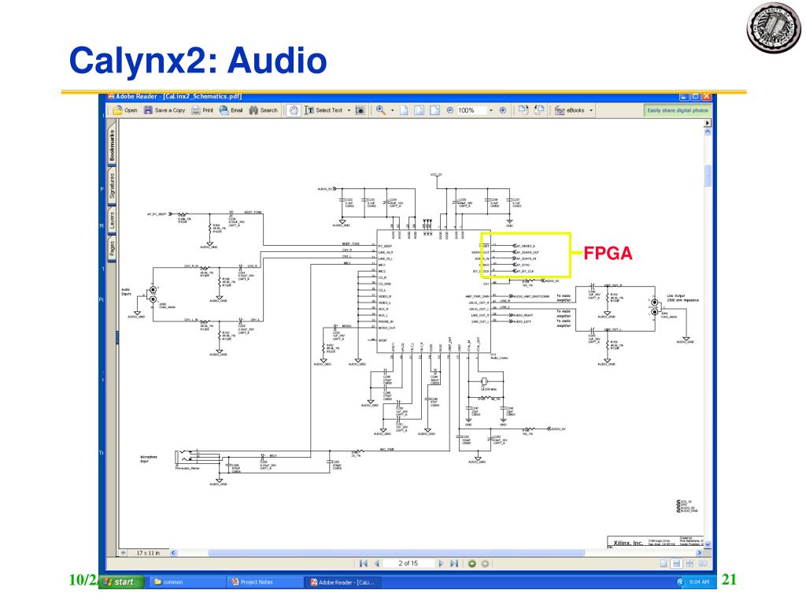
Task: Click Save a Copy in toolbar
Action: [164, 110]
